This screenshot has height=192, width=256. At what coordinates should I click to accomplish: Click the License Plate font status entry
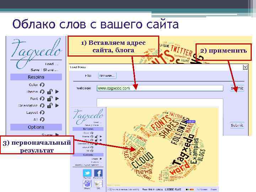[x=173, y=190]
